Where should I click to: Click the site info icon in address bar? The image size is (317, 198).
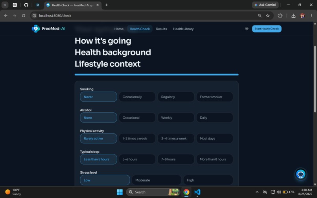(34, 16)
